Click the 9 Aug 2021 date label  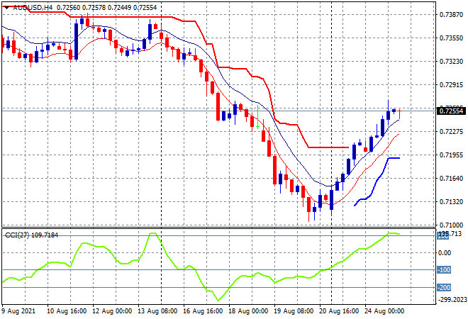[x=18, y=311]
